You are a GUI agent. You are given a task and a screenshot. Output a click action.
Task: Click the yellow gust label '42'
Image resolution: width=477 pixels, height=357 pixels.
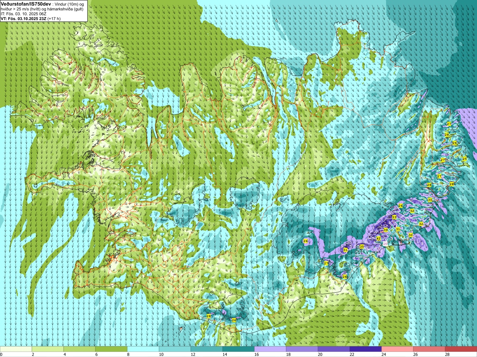(379, 238)
